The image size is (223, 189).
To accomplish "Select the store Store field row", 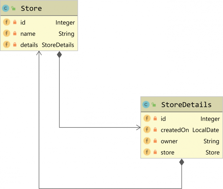I will (x=181, y=152).
